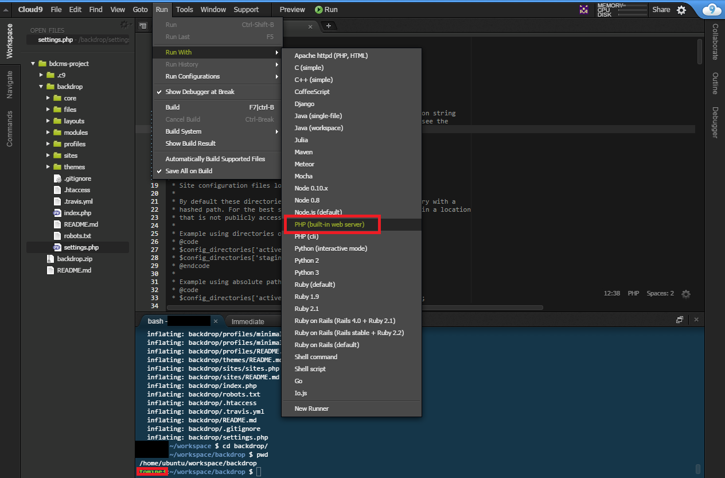The height and width of the screenshot is (478, 725).
Task: Collapse the bdcms-project root folder
Action: 34,64
